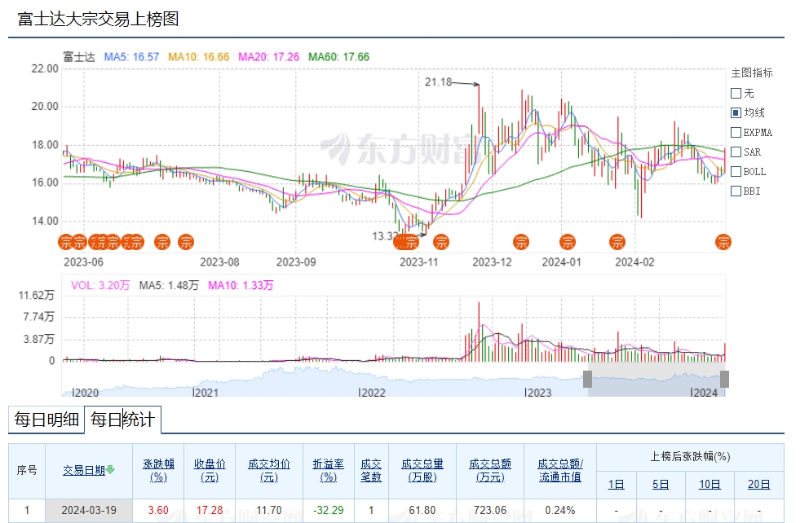Click the 折溢率 column header link

point(329,470)
